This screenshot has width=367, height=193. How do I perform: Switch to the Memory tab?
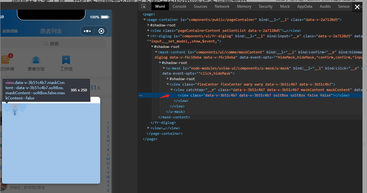(244, 6)
